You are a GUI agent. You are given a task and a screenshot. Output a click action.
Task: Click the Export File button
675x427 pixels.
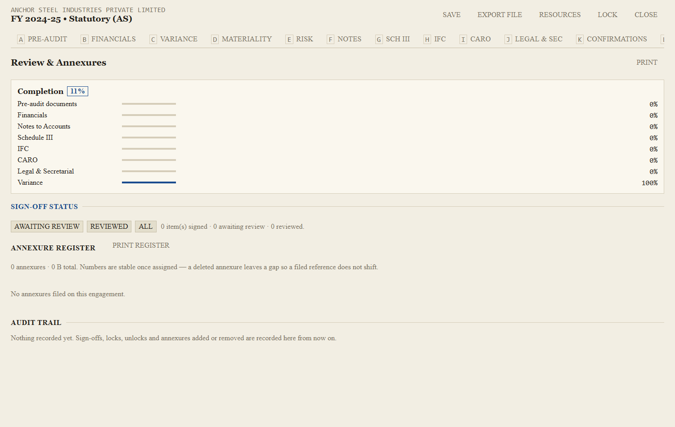coord(499,15)
